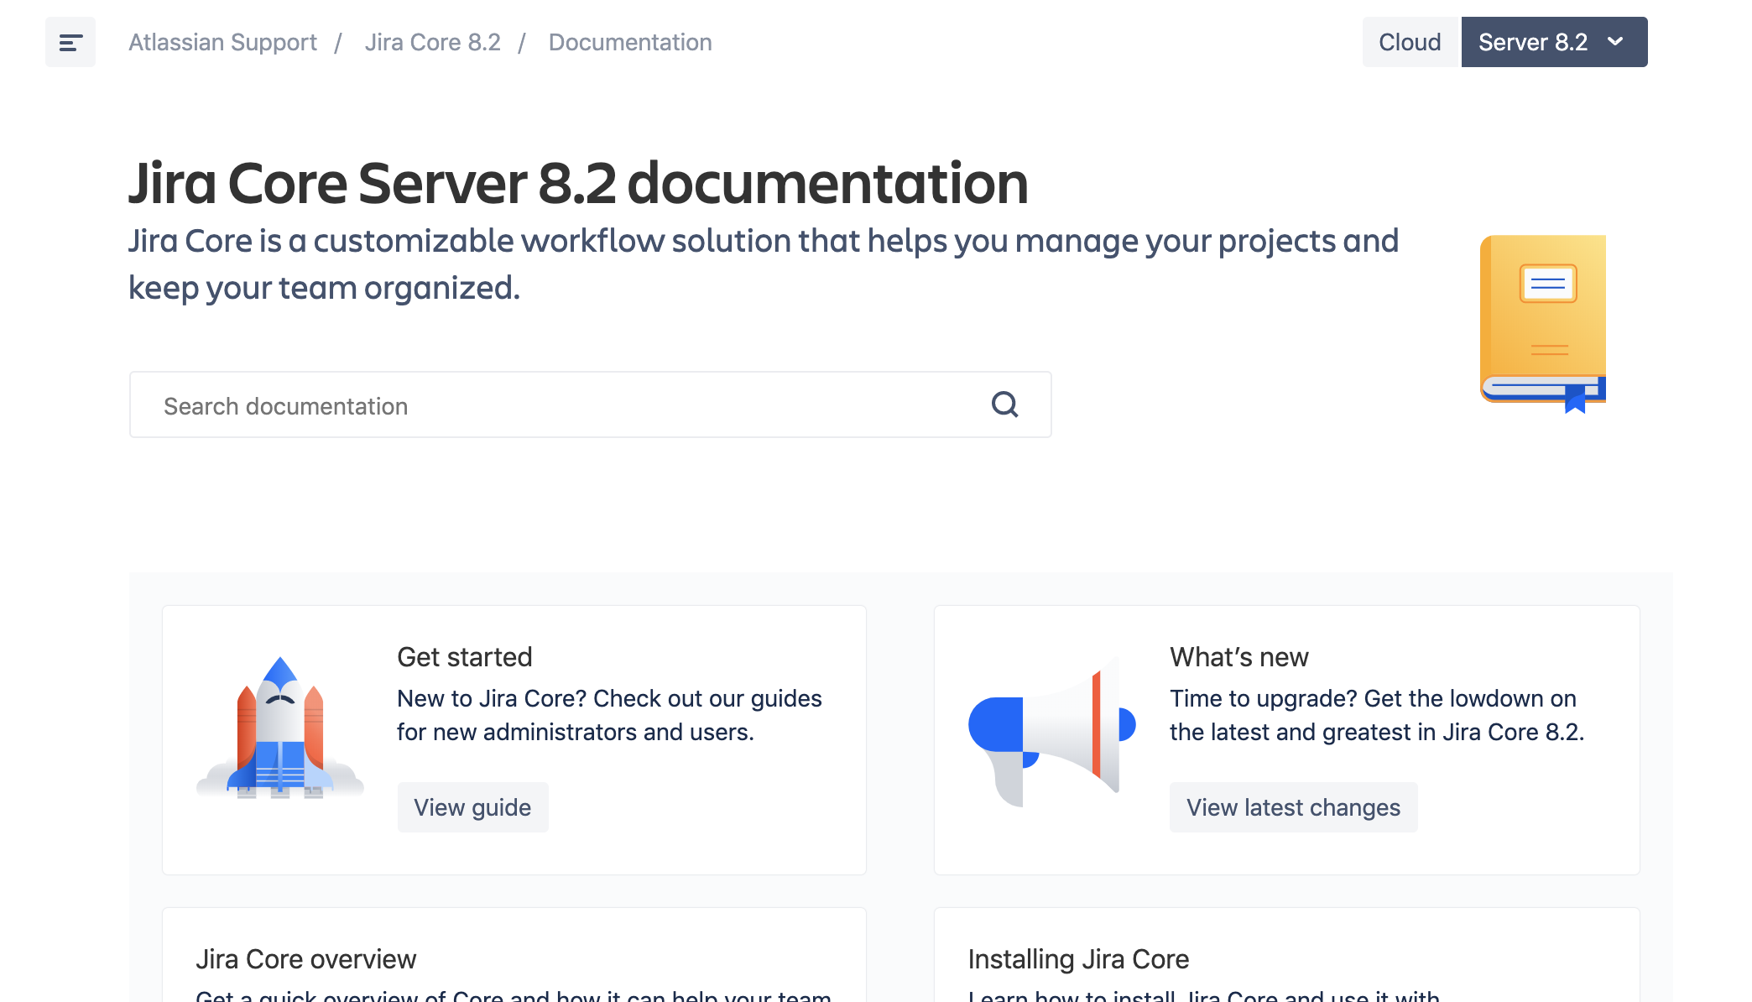
Task: Click the Get started description text
Action: click(609, 715)
